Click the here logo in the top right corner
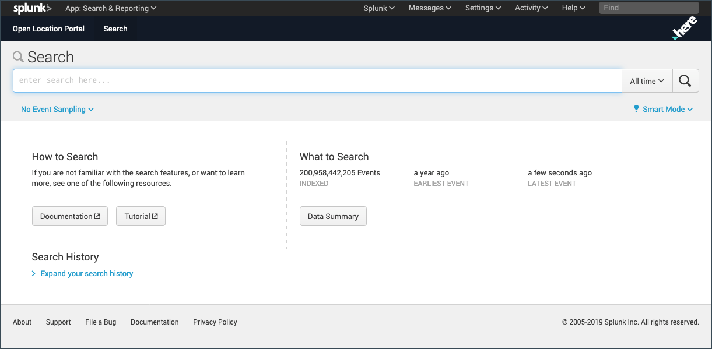Image resolution: width=712 pixels, height=349 pixels. pyautogui.click(x=683, y=27)
